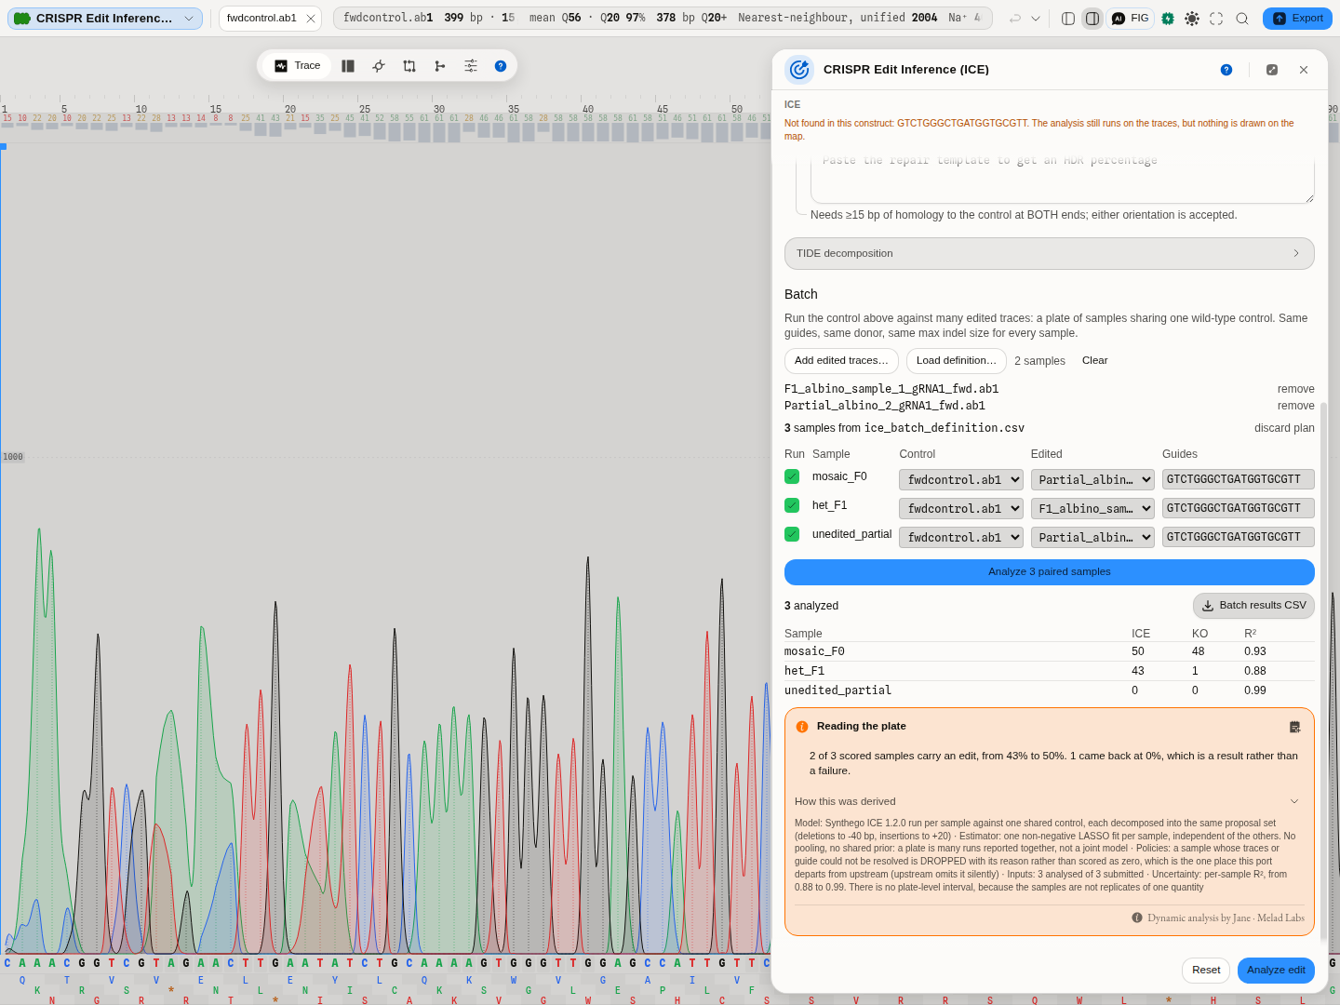Open Edited dropdown for het_F1 row
The image size is (1340, 1005).
[1092, 509]
